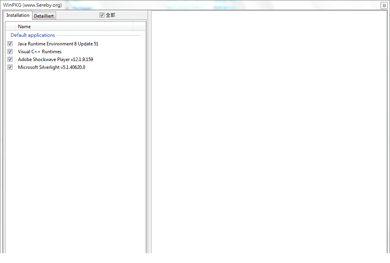Click the small window control icon top right
390x263 pixels.
384,5
